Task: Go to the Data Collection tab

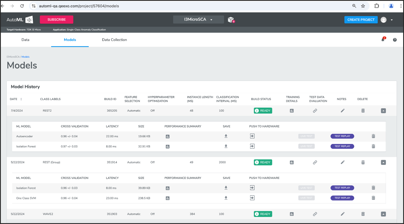Action: (x=114, y=40)
